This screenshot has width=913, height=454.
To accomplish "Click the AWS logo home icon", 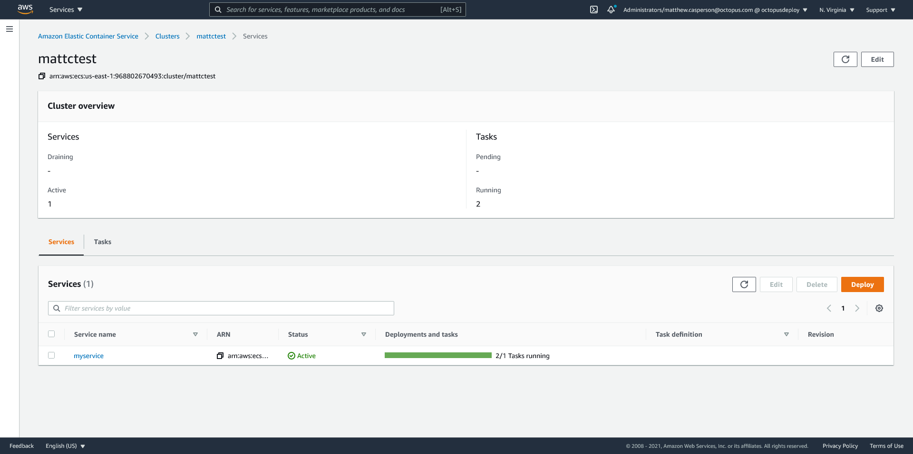I will click(25, 9).
